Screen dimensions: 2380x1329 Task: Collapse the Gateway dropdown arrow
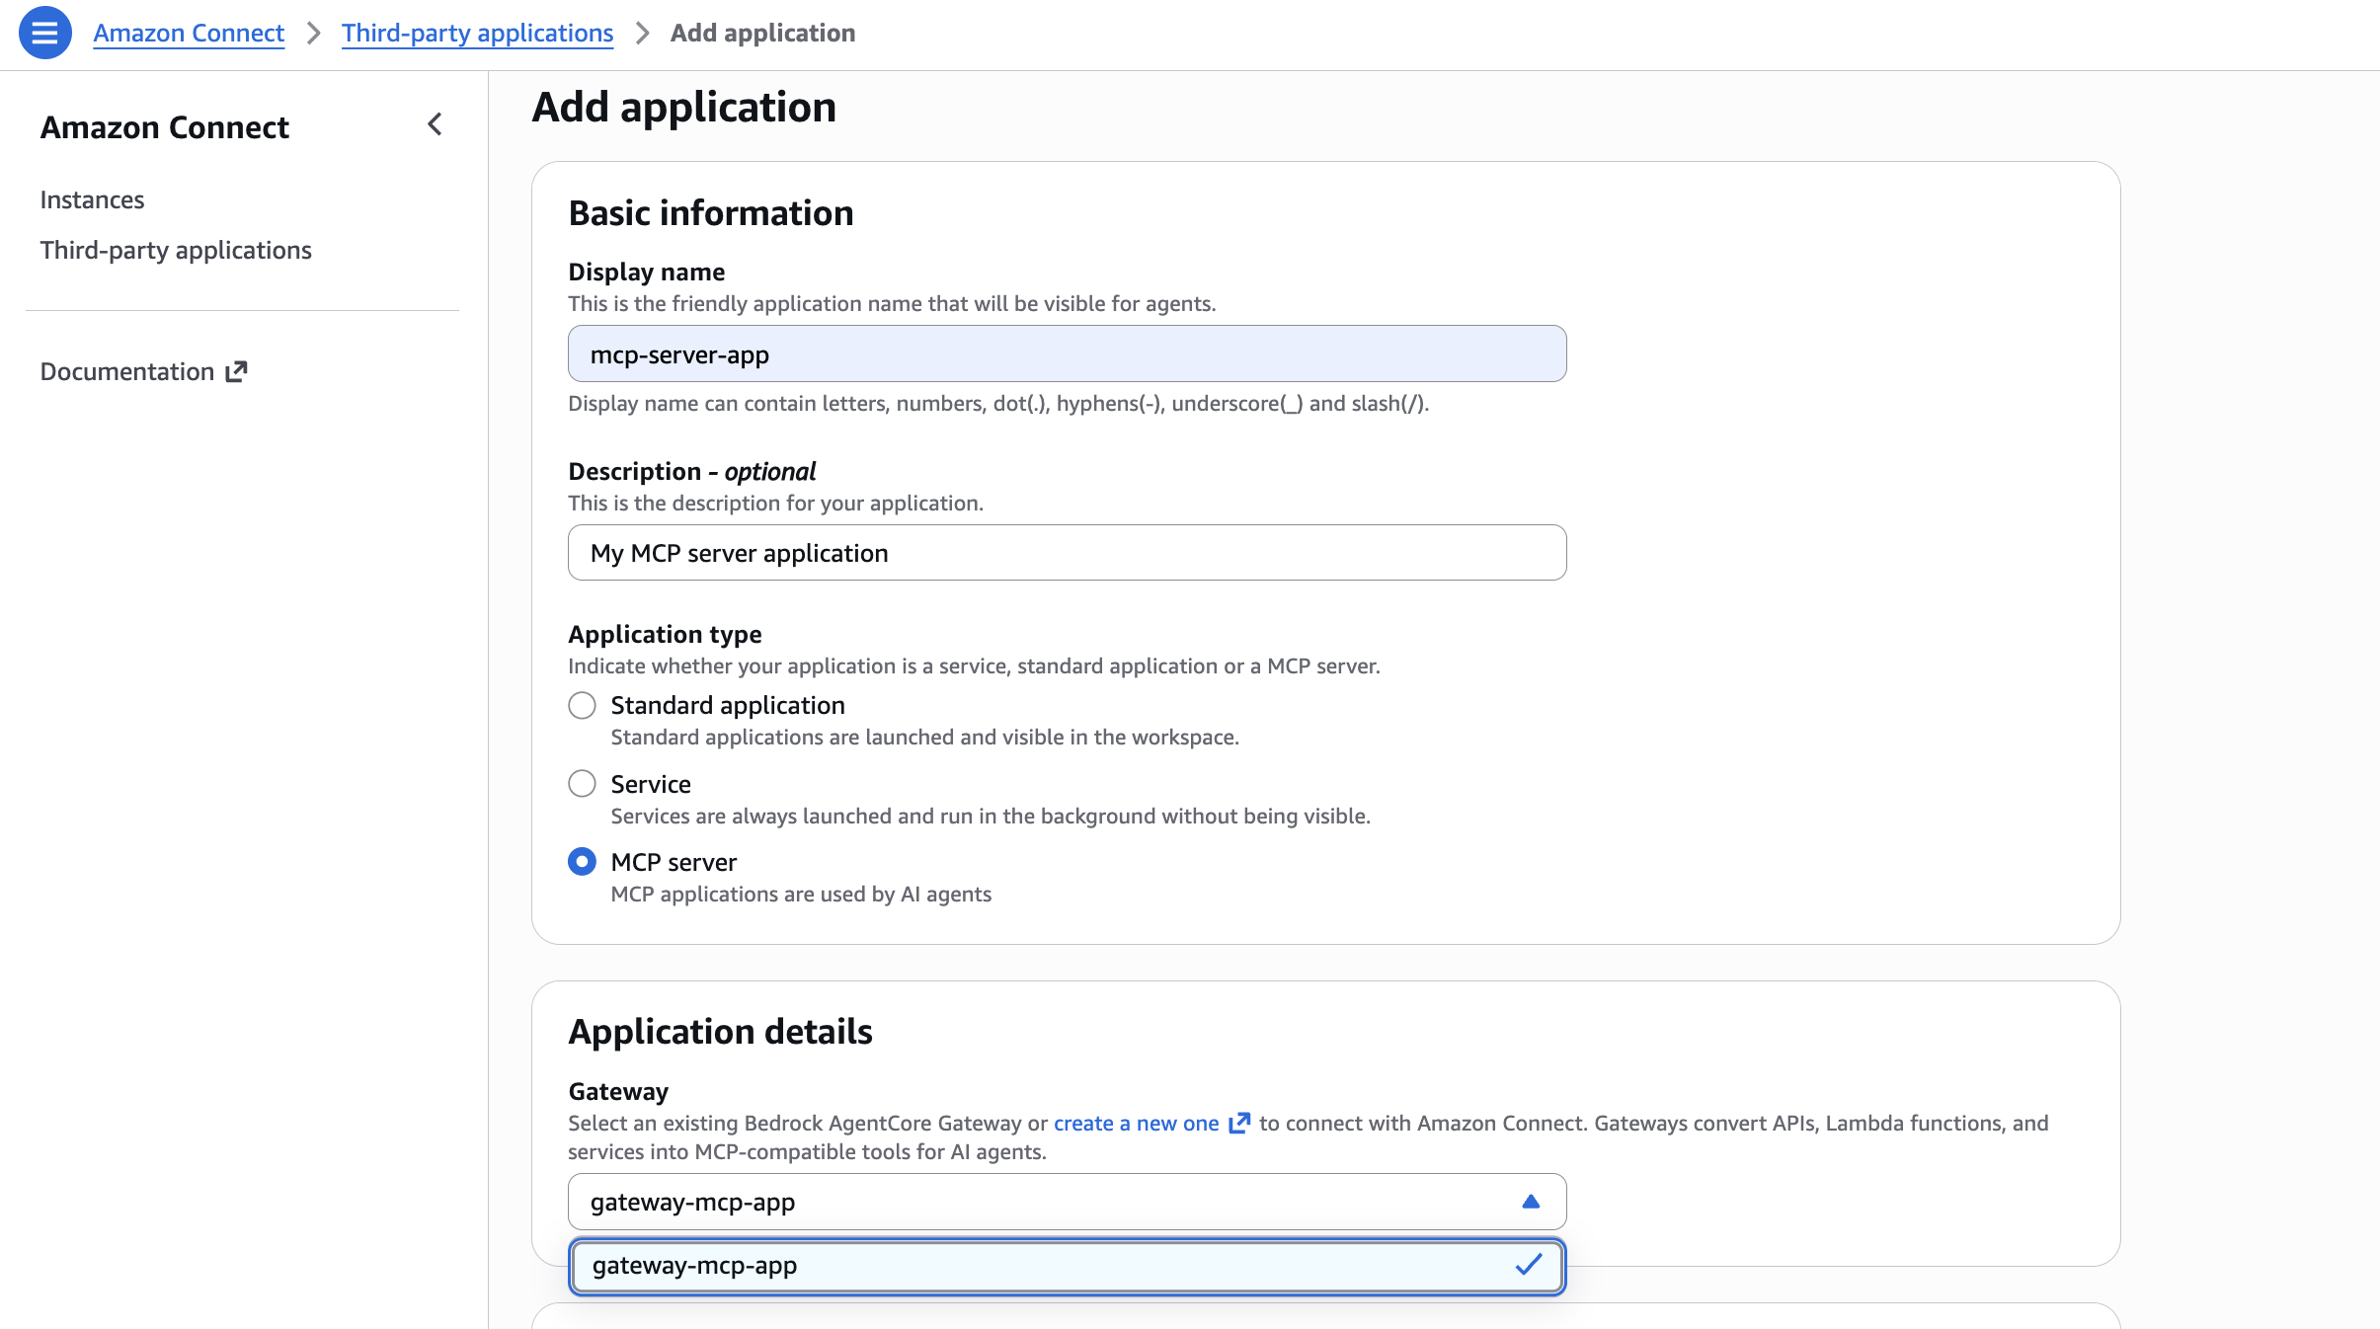[1530, 1202]
